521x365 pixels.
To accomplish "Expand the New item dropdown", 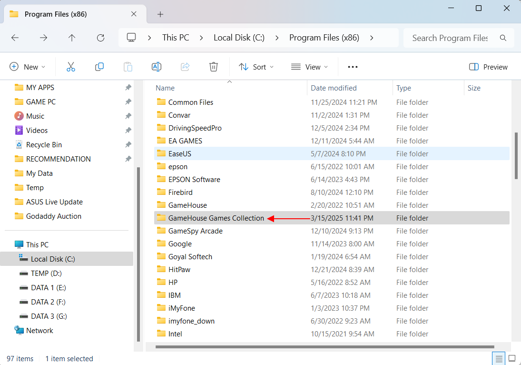I will pyautogui.click(x=28, y=67).
